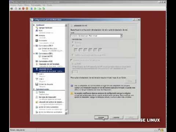Viewport: 176px width, 132px height.
Task: Choose the Estática MAC address radio button
Action: [x=73, y=45]
